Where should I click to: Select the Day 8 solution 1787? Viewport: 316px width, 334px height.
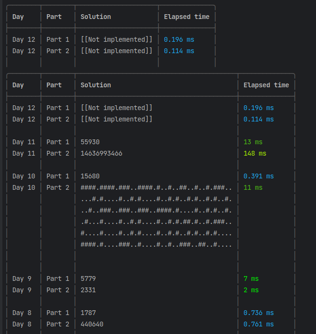pos(88,313)
